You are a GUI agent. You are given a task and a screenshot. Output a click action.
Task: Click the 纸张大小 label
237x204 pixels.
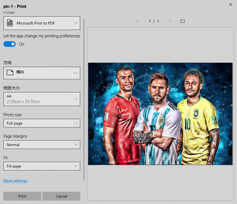coord(12,88)
